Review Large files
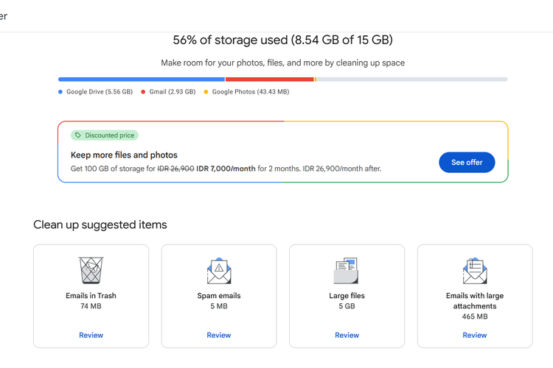 pos(347,335)
